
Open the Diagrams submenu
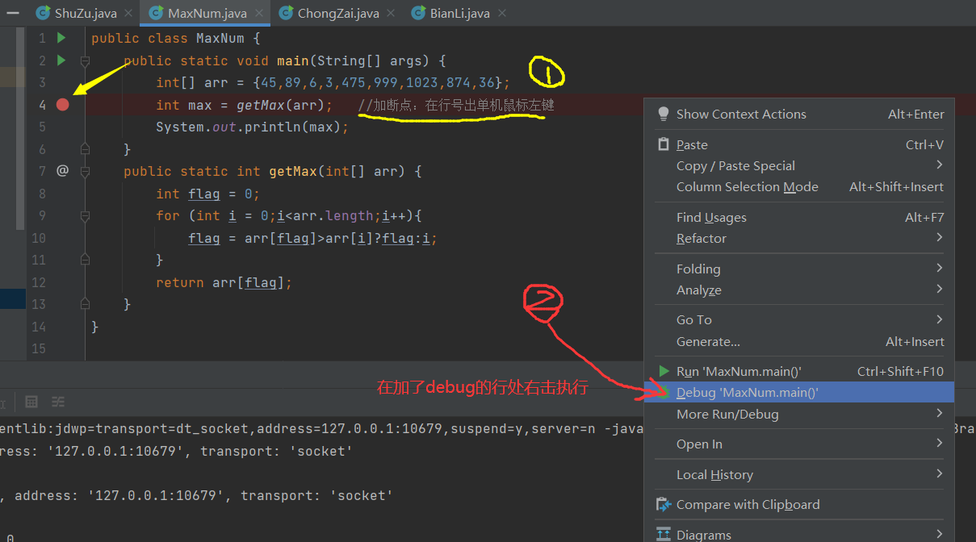point(799,535)
